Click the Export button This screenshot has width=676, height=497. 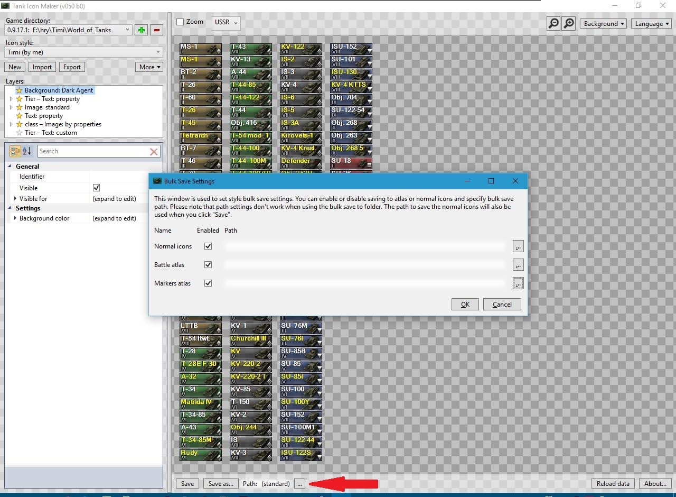coord(72,67)
